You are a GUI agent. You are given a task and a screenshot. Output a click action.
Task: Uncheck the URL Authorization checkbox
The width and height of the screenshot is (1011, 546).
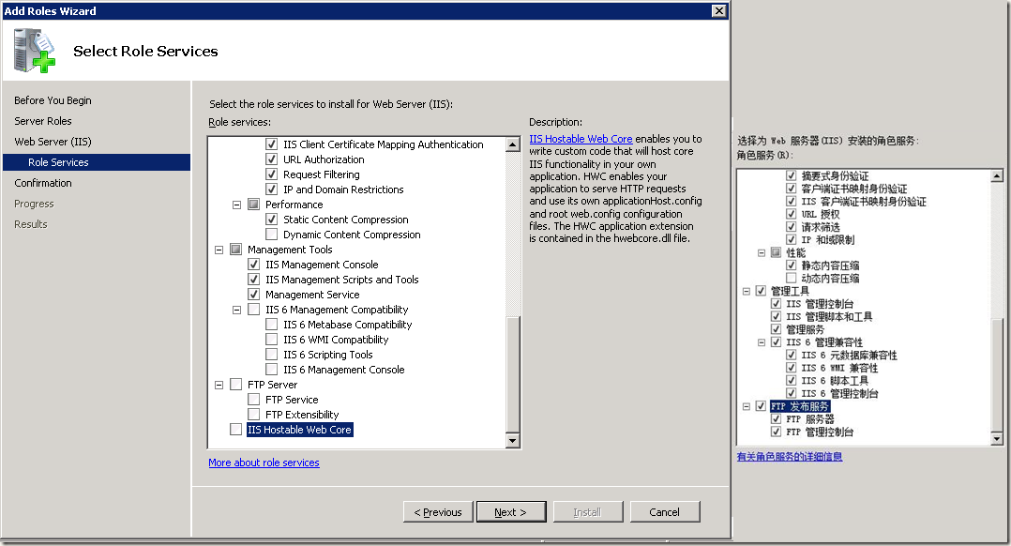click(x=271, y=159)
